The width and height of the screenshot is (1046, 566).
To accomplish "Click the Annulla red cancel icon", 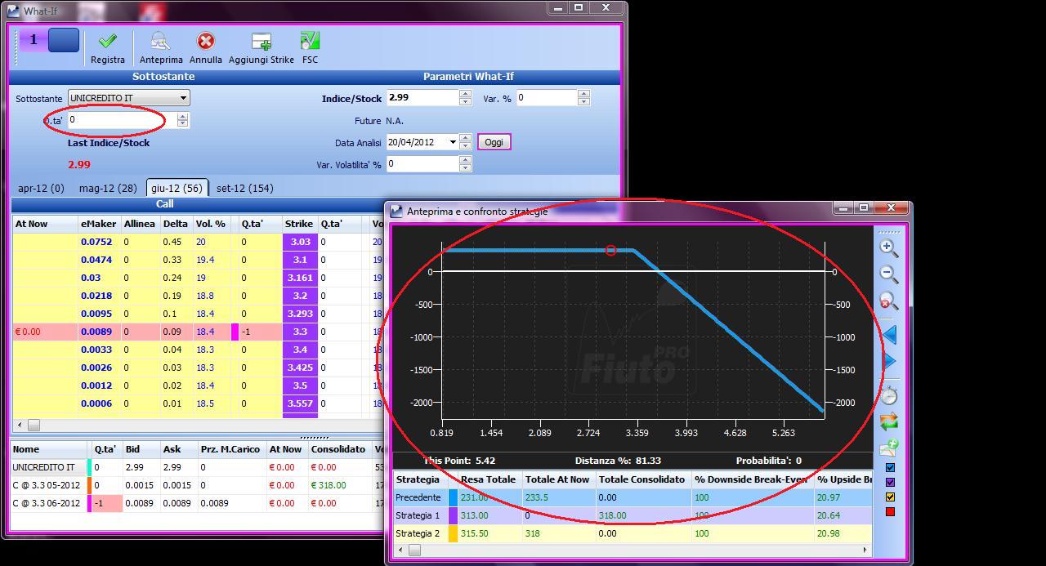I will click(x=206, y=41).
